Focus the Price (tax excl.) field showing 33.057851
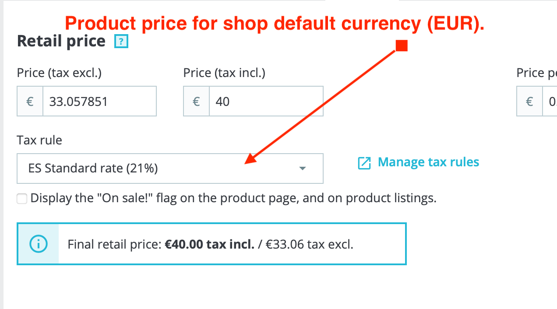 pyautogui.click(x=99, y=102)
